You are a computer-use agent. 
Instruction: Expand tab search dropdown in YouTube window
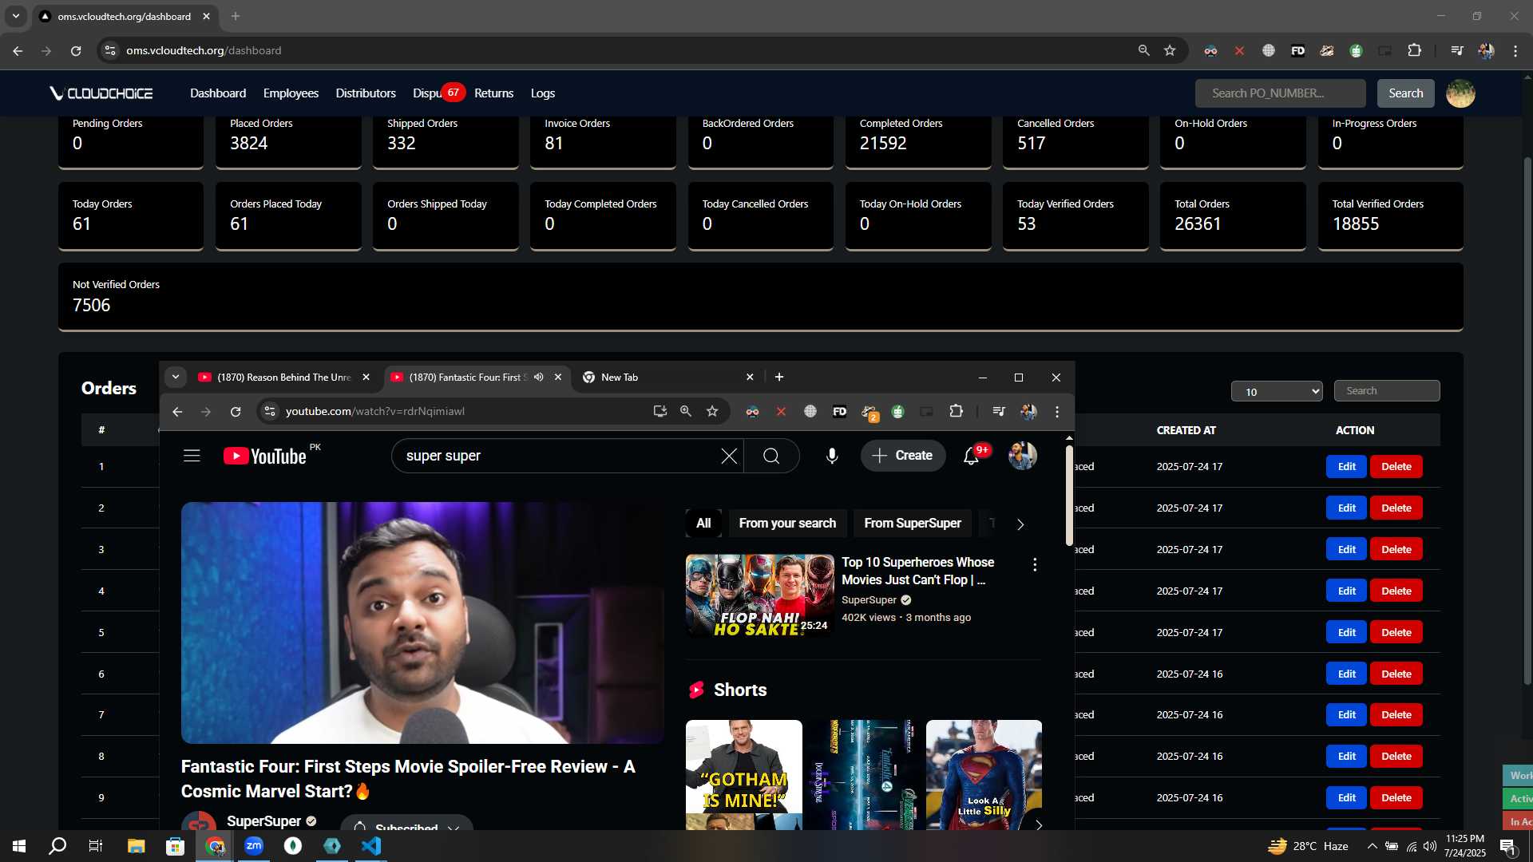(x=175, y=377)
